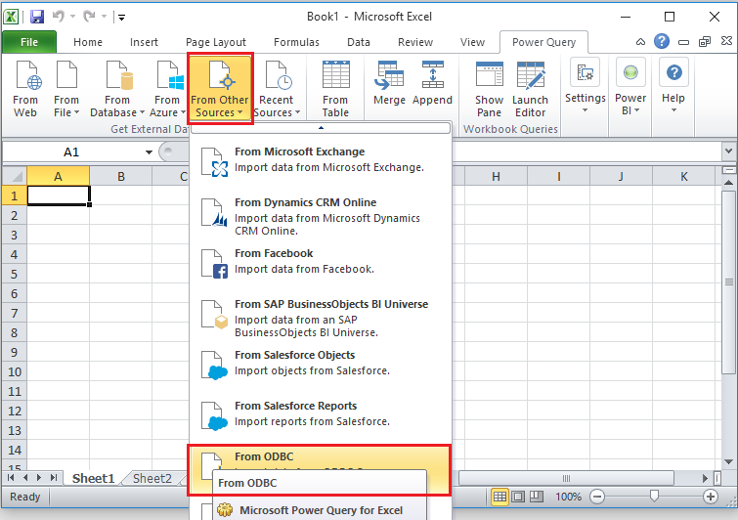Click the Save icon in Quick Access toolbar
This screenshot has height=520, width=738.
[37, 17]
